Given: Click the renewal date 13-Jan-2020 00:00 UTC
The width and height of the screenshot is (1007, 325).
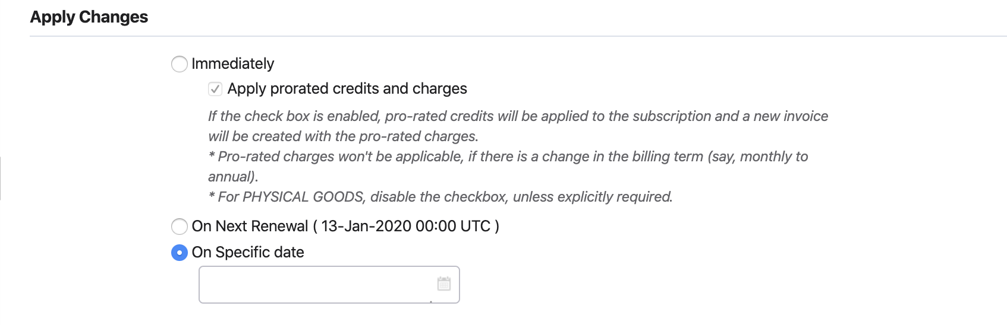Looking at the screenshot, I should (x=405, y=227).
